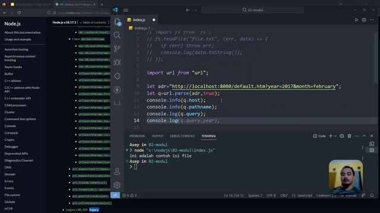Open terminal panel ellipsis menu

[x=357, y=136]
